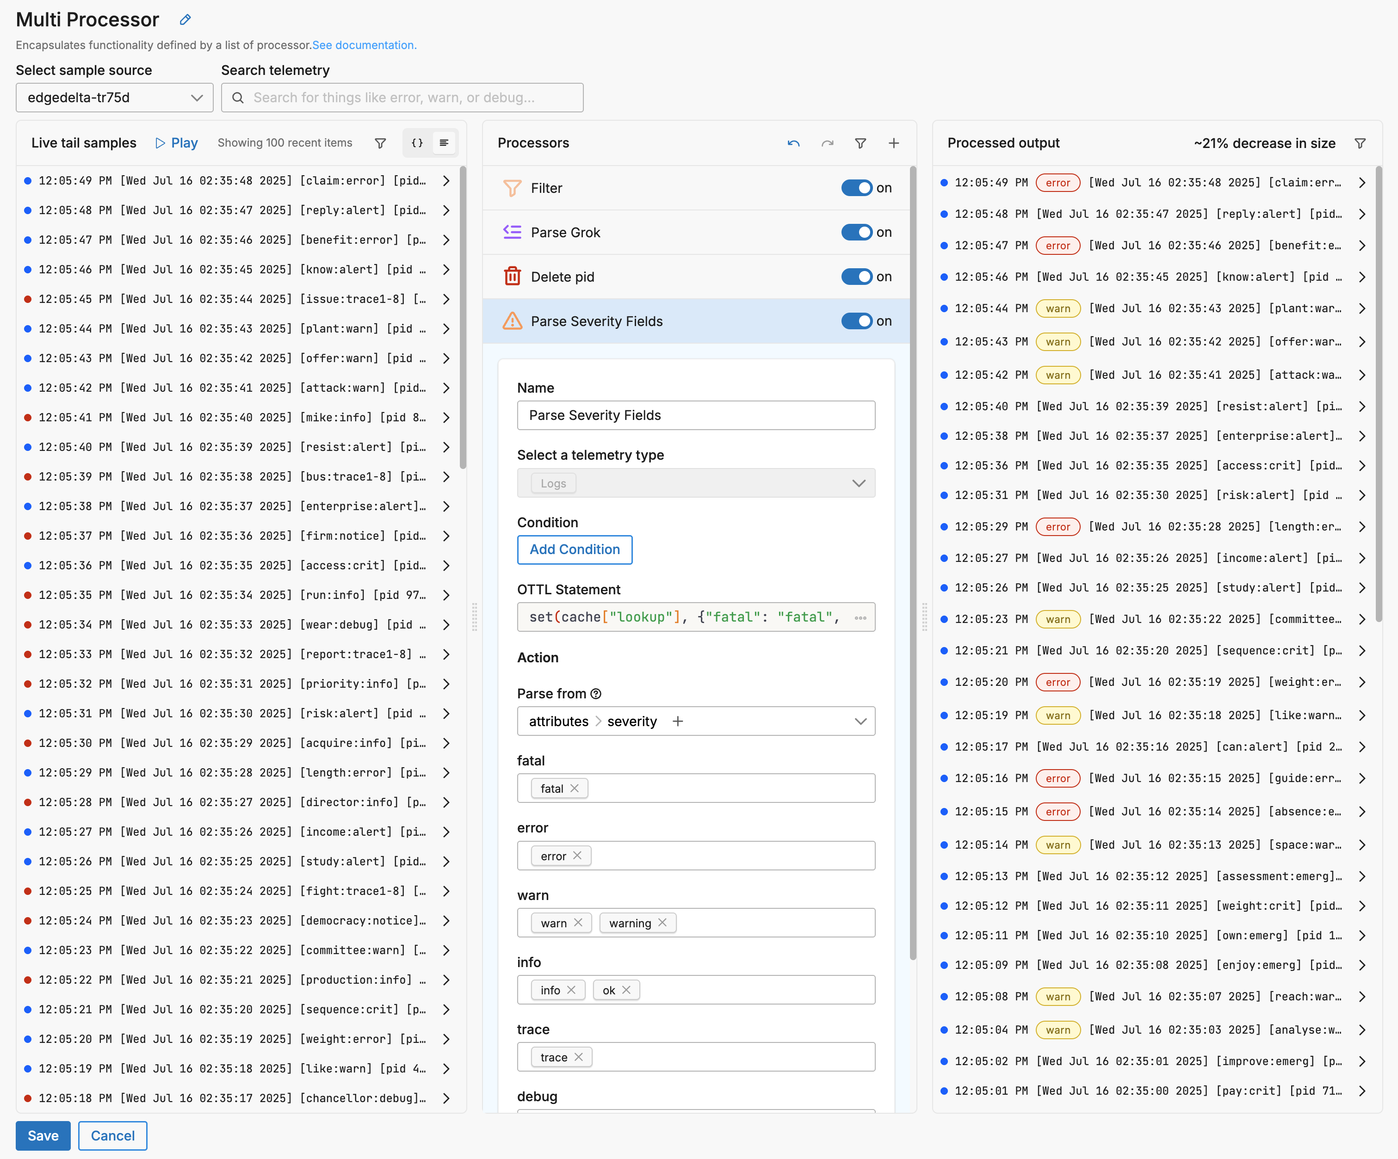The height and width of the screenshot is (1159, 1398).
Task: Grab the left panel resize handle
Action: click(x=475, y=616)
